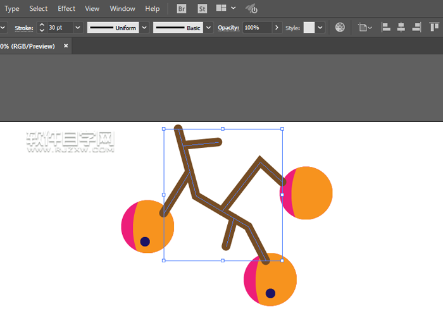Click the Style swatch box
The width and height of the screenshot is (443, 323).
click(x=309, y=28)
